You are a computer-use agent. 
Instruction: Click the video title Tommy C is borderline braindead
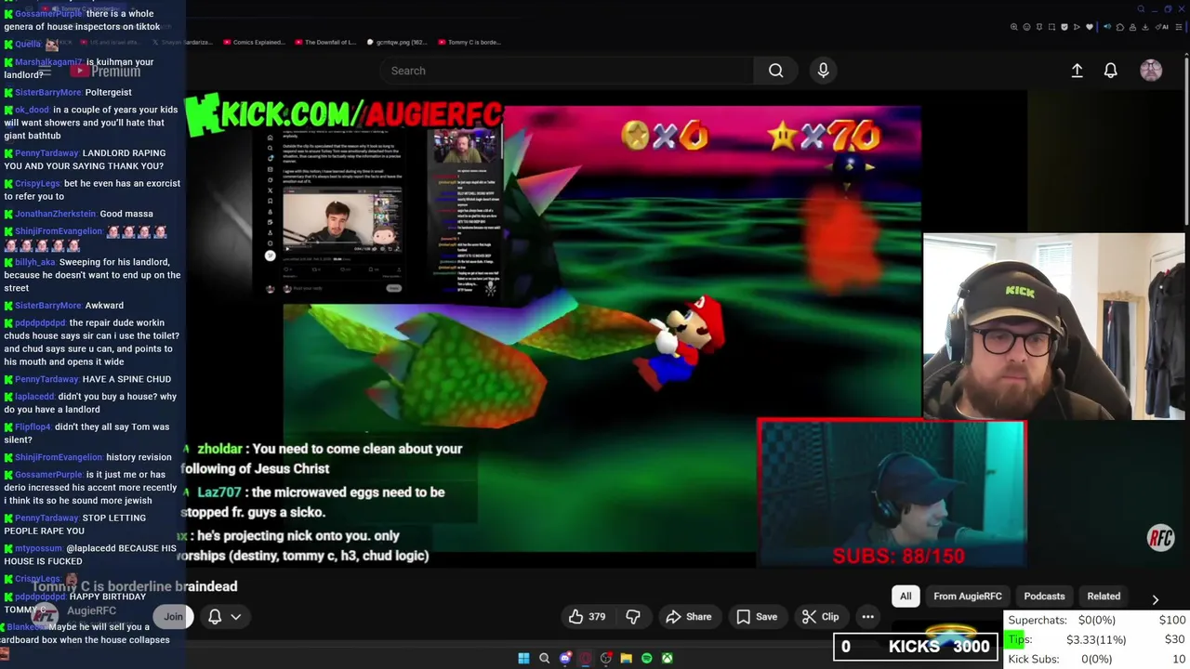point(135,586)
